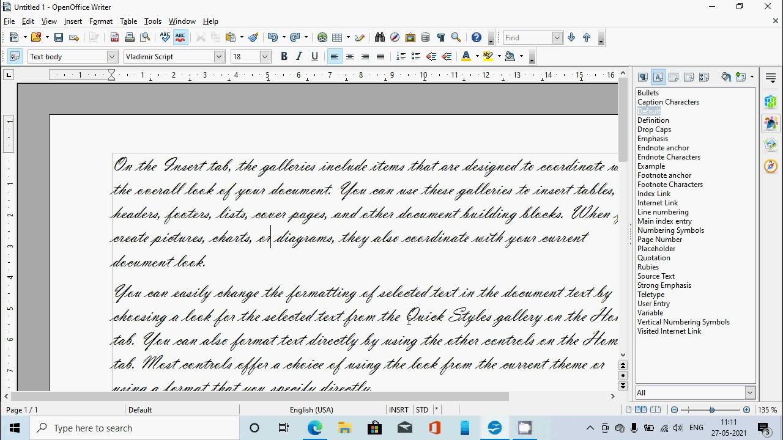Open the Edit menu
This screenshot has width=783, height=440.
pos(28,21)
